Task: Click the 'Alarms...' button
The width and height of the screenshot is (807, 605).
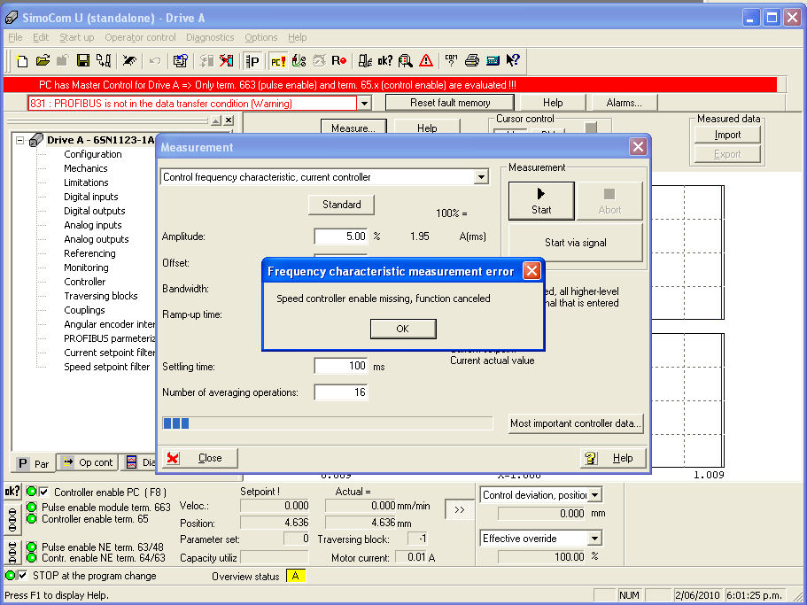Action: 624,103
